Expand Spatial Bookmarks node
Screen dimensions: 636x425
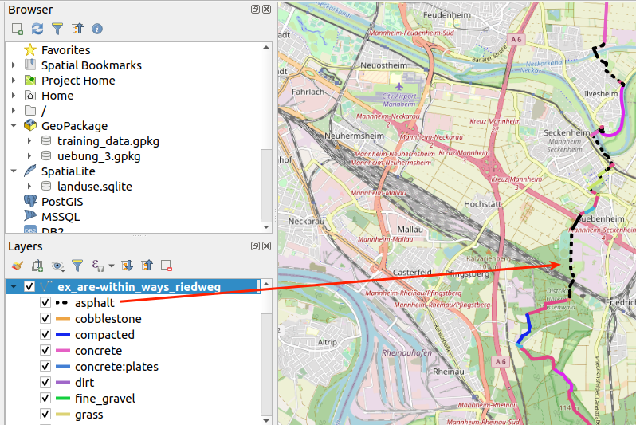click(x=14, y=65)
